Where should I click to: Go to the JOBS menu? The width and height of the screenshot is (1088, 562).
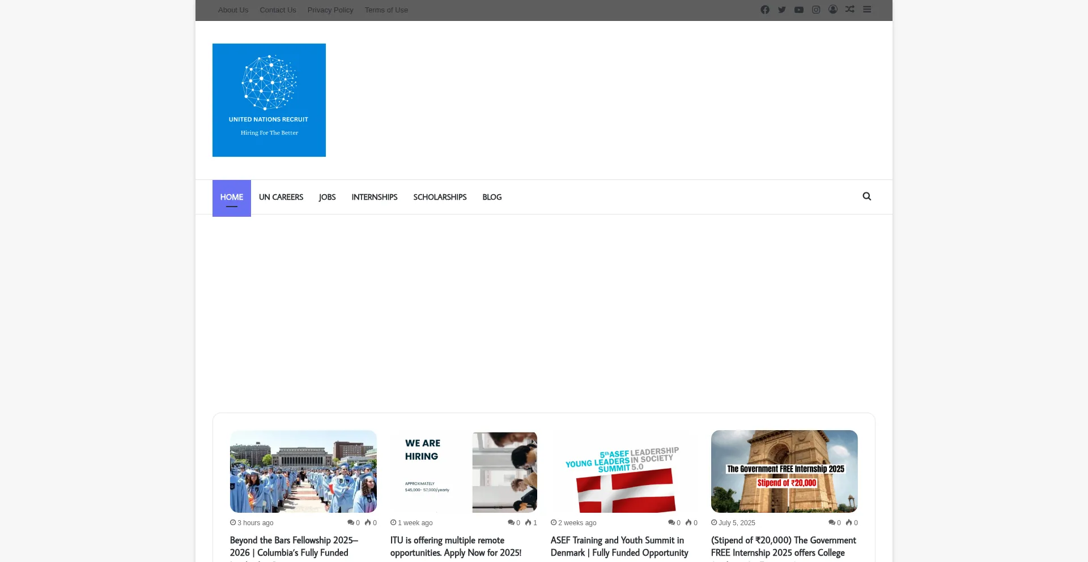click(327, 197)
